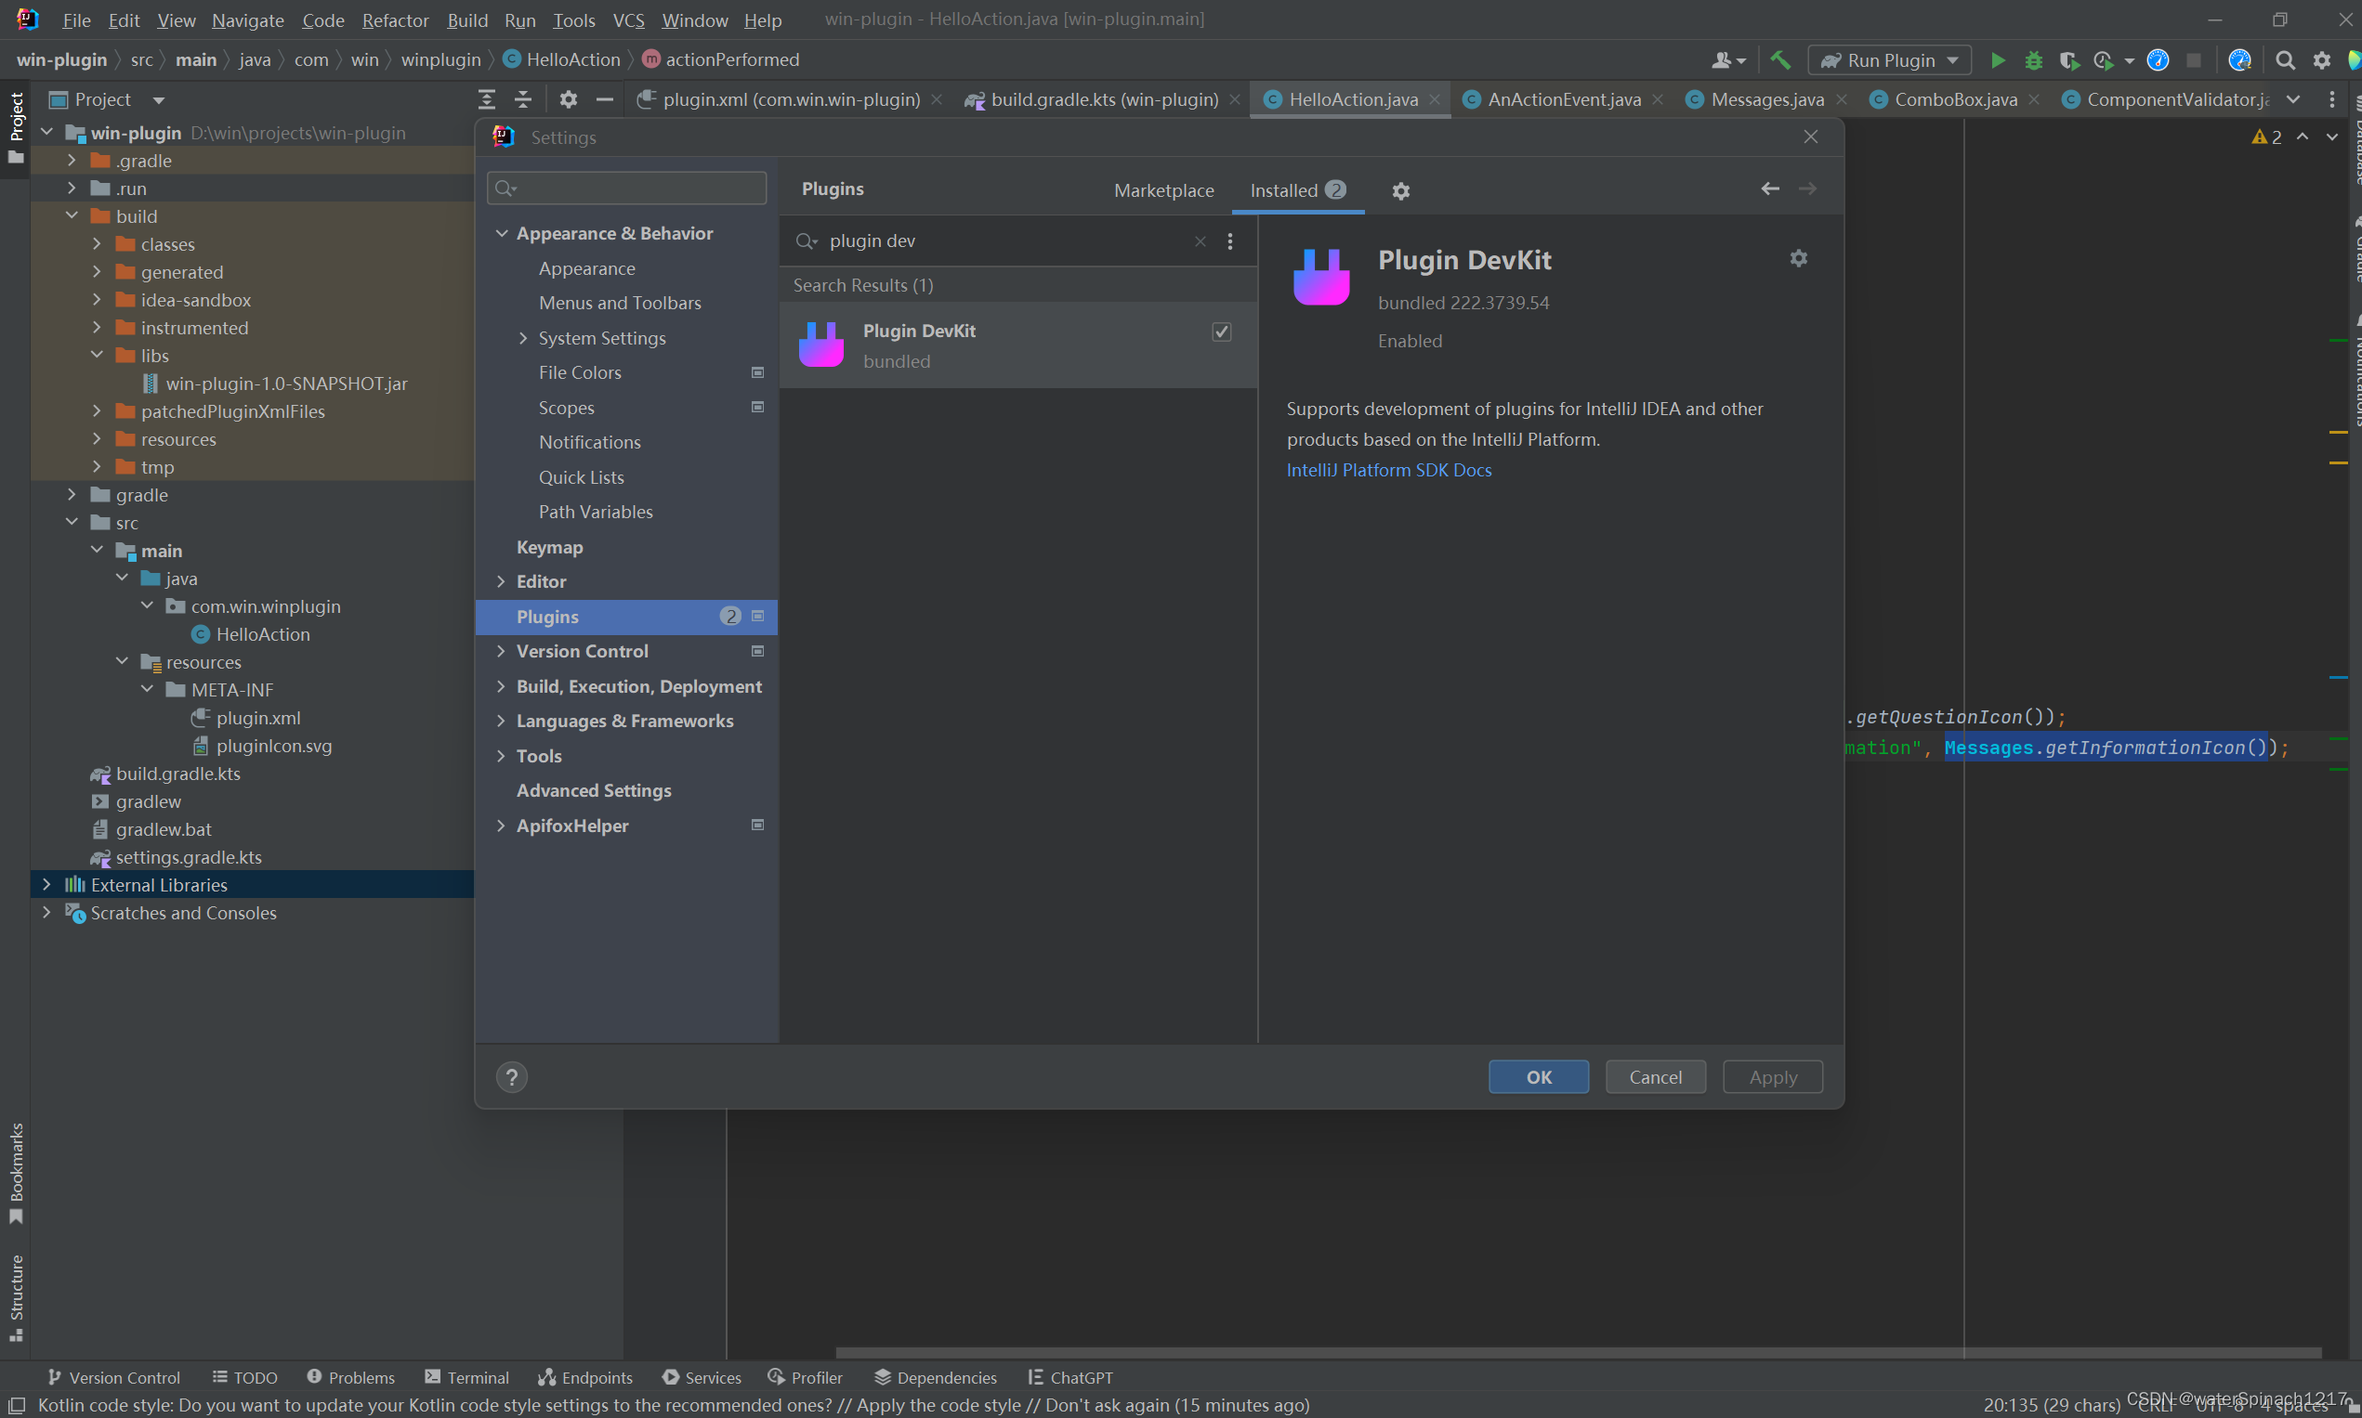The width and height of the screenshot is (2362, 1418).
Task: Run with coverage using the shield icon
Action: (2068, 60)
